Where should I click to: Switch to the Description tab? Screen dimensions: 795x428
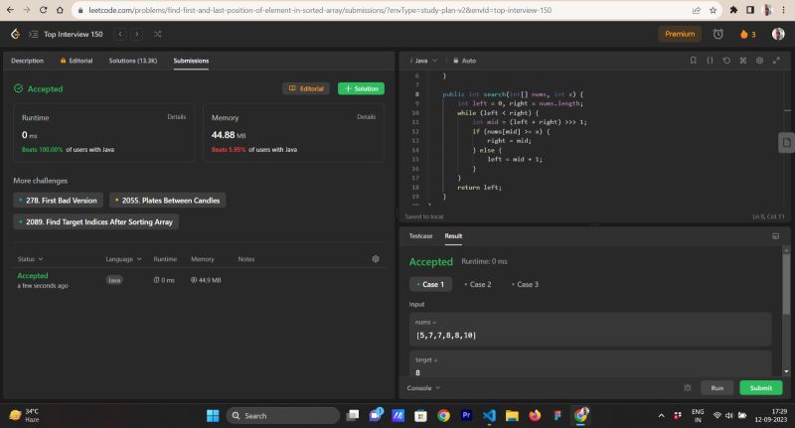(x=27, y=61)
